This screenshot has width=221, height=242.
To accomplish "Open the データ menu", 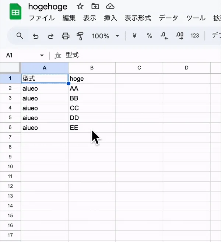I will click(x=168, y=18).
